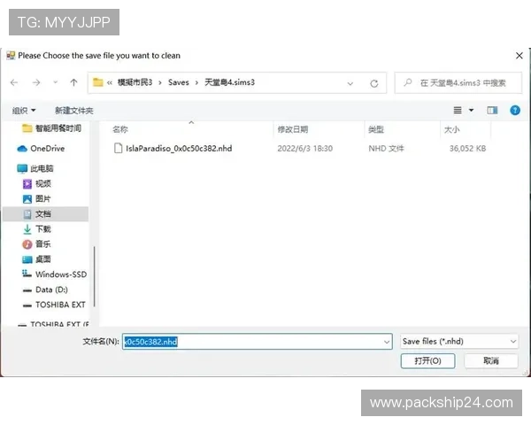Click the 取消 button
The image size is (531, 425).
coord(491,361)
